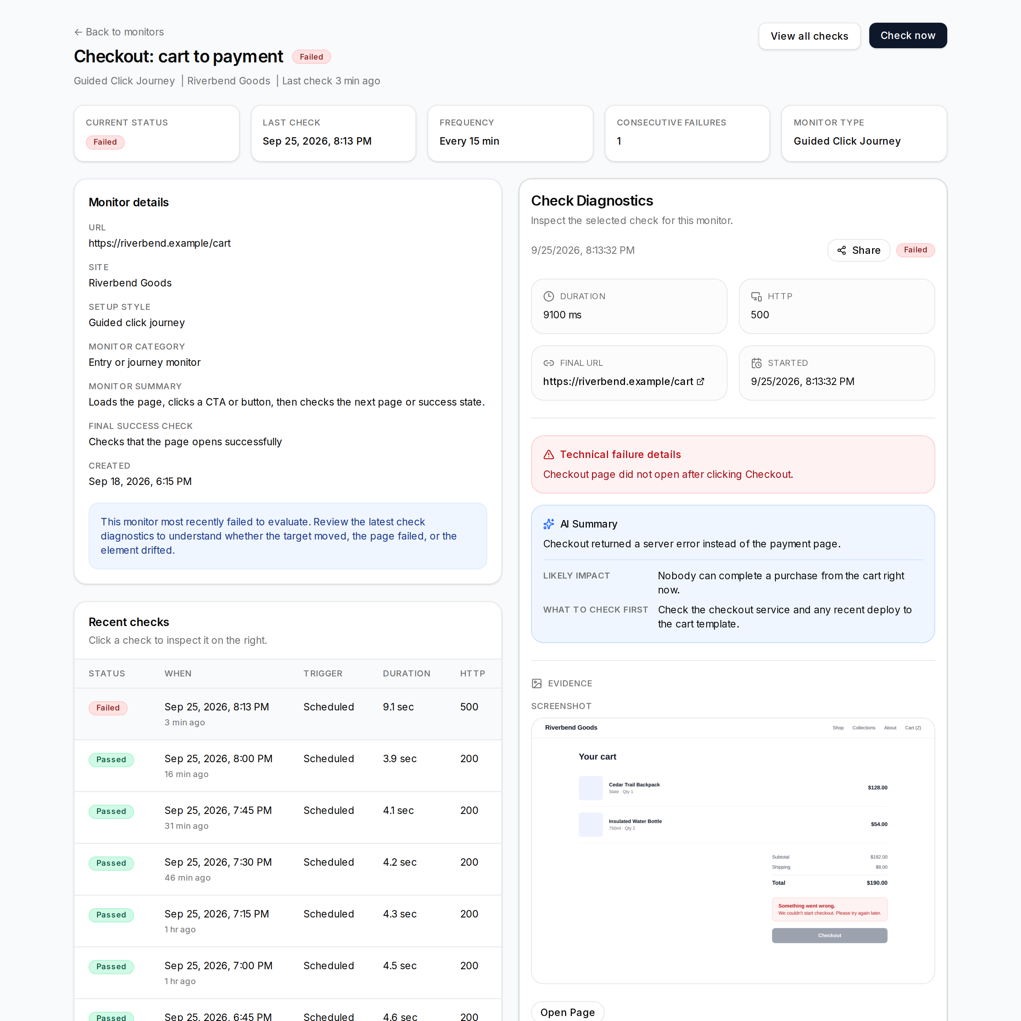
Task: Click the image icon beside Evidence
Action: point(536,683)
